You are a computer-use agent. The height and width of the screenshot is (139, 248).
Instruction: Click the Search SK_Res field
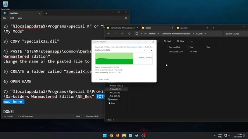[x=236, y=34]
